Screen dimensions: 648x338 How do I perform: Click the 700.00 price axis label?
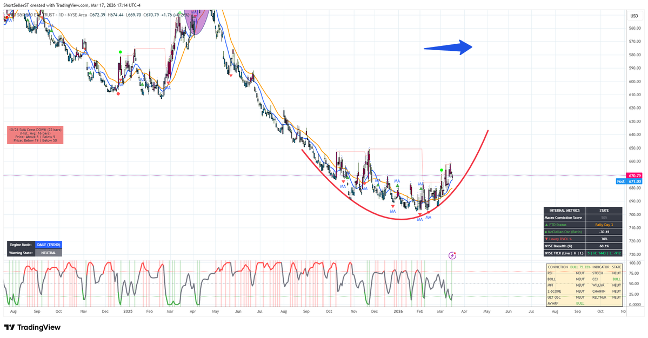(635, 214)
